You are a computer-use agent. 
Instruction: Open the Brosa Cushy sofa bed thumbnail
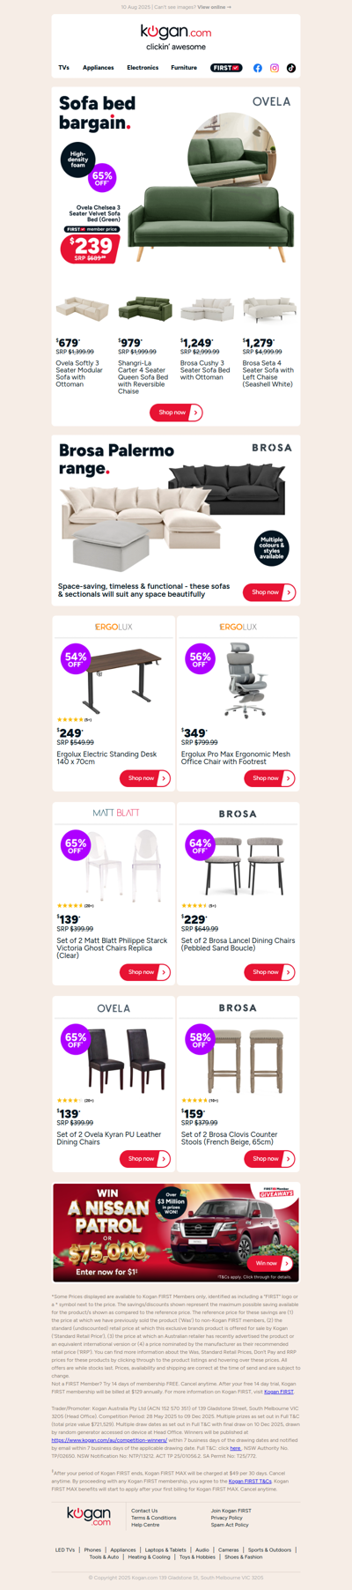[207, 311]
